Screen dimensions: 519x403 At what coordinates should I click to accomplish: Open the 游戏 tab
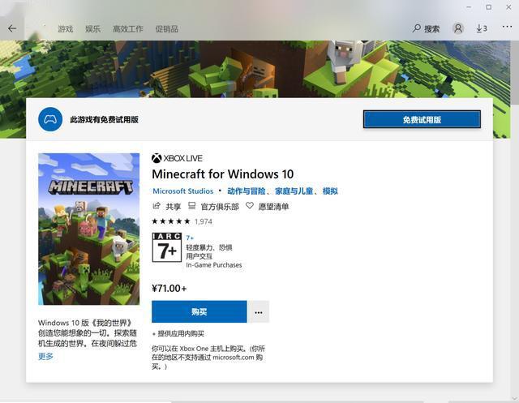65,29
